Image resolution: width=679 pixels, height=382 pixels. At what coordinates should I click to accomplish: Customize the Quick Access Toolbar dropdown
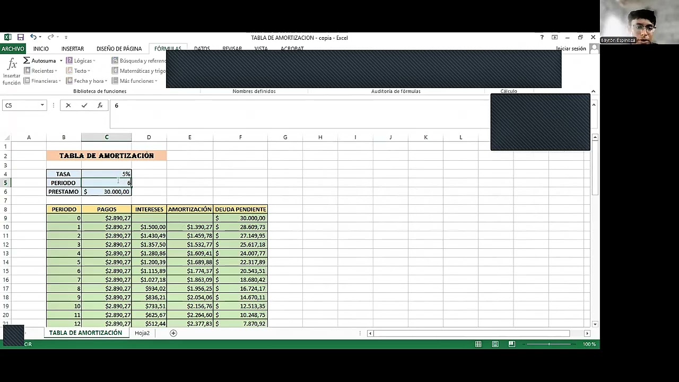pos(66,37)
